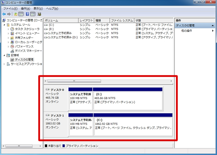The image size is (217, 155).
Task: Sort by the 状態 column header
Action: (154, 21)
